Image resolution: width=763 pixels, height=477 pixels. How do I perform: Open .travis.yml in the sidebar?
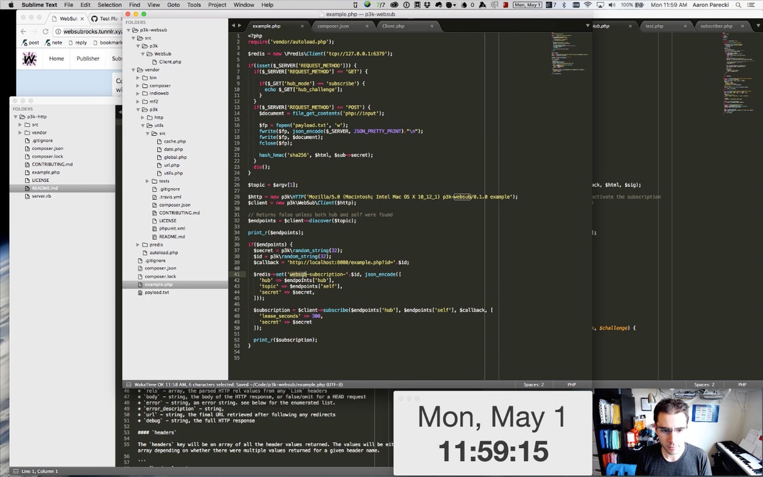coord(170,197)
